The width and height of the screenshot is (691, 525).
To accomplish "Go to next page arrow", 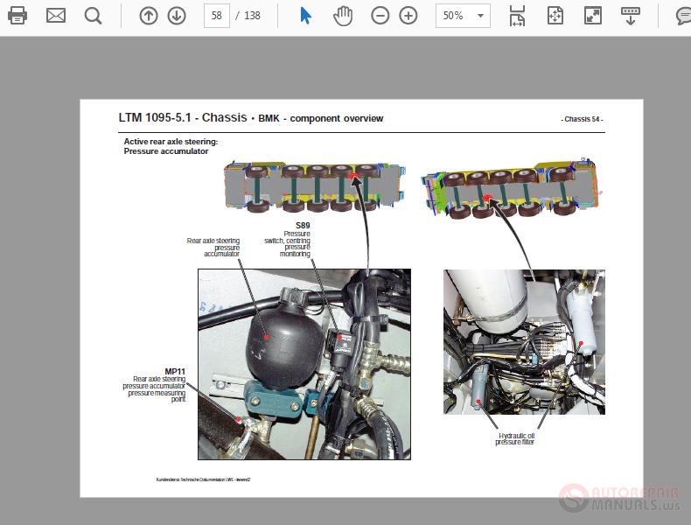I will click(177, 16).
